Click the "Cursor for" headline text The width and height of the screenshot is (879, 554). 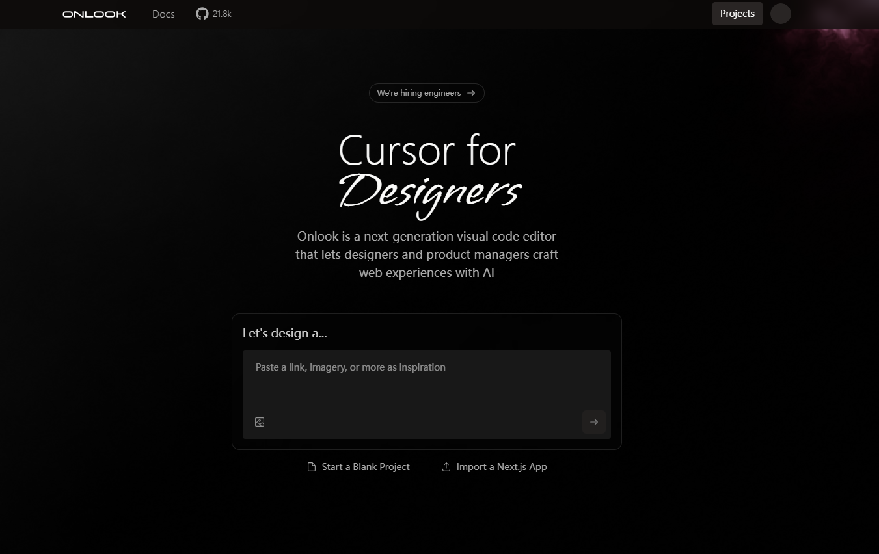(x=427, y=151)
